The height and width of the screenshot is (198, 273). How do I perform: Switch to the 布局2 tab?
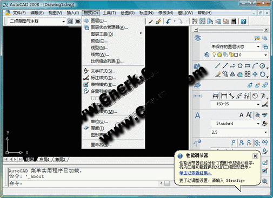[x=60, y=159]
